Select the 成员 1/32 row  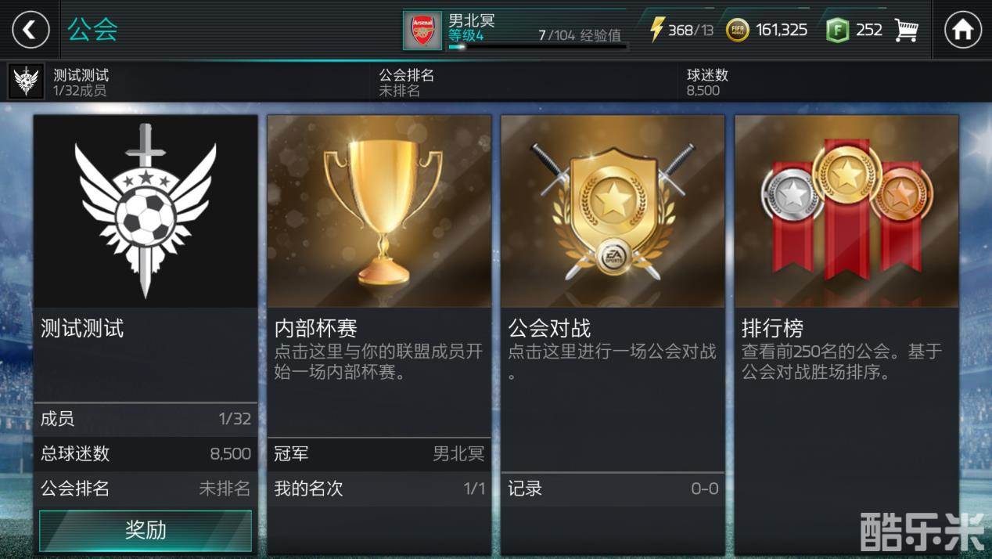coord(146,419)
